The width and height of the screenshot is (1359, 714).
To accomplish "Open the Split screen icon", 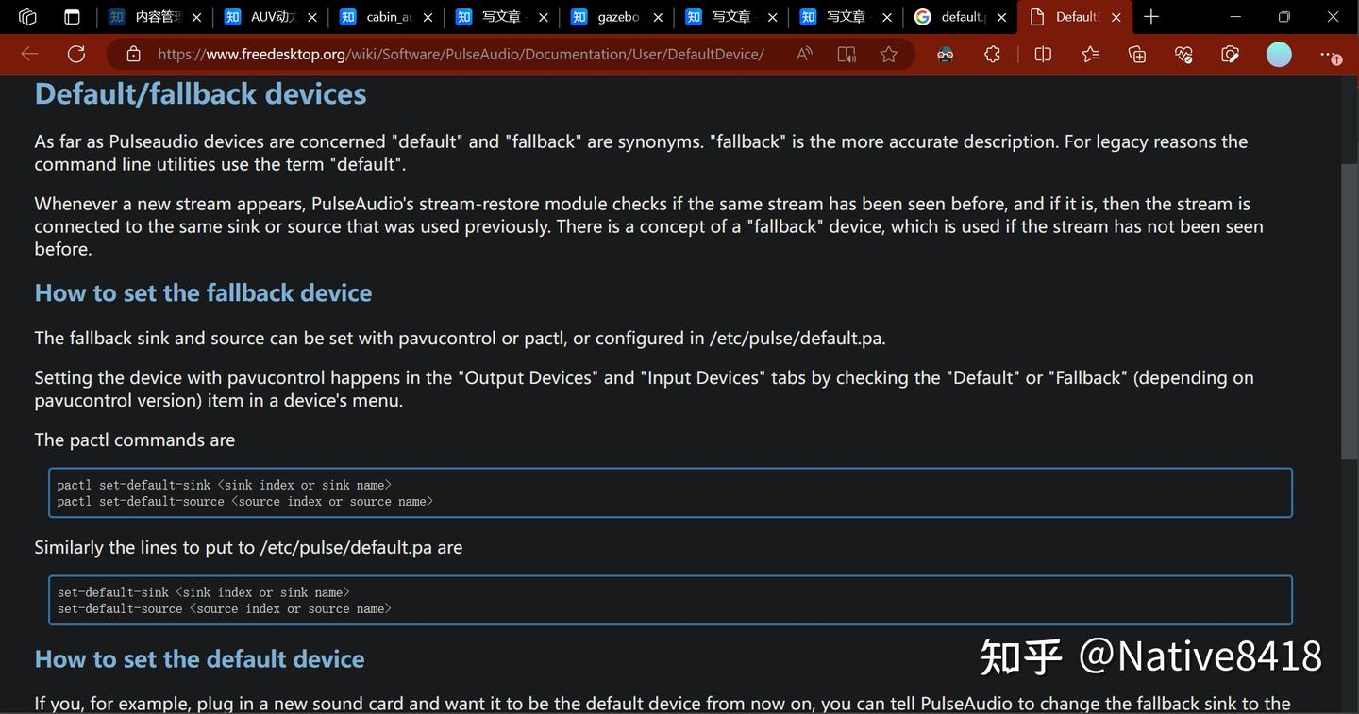I will coord(1043,54).
